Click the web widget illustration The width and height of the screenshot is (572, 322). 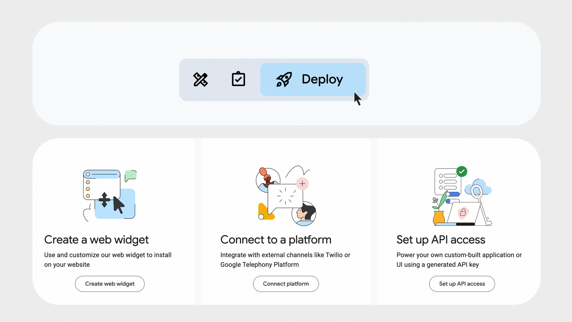[109, 195]
